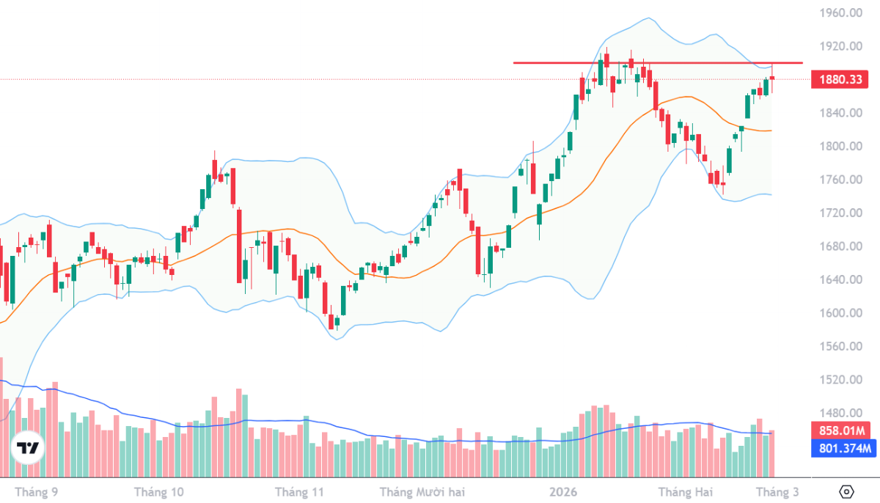Select the 1600.00 price axis level
Screen dimensions: 880x503
tap(840, 313)
